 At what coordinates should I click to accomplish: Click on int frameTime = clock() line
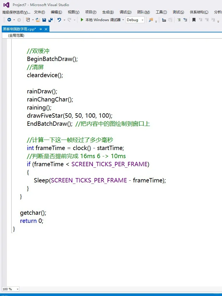75,148
